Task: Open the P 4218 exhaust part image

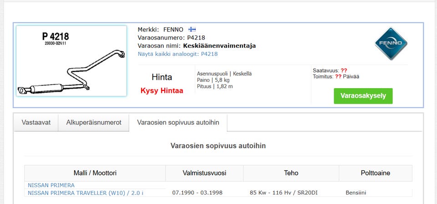Action: pyautogui.click(x=71, y=61)
